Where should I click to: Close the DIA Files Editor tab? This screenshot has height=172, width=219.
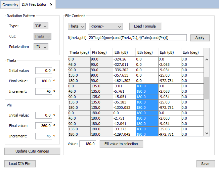click(x=51, y=5)
